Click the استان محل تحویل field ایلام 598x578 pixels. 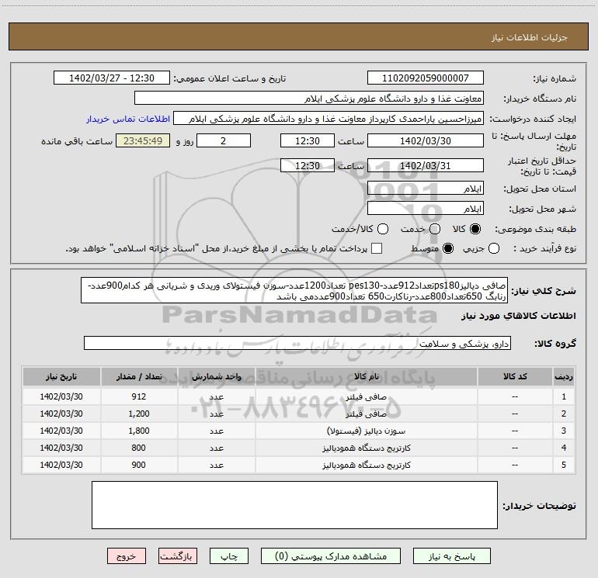point(426,189)
